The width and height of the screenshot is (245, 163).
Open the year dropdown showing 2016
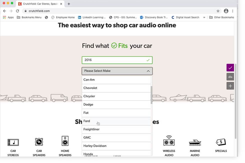pyautogui.click(x=117, y=60)
